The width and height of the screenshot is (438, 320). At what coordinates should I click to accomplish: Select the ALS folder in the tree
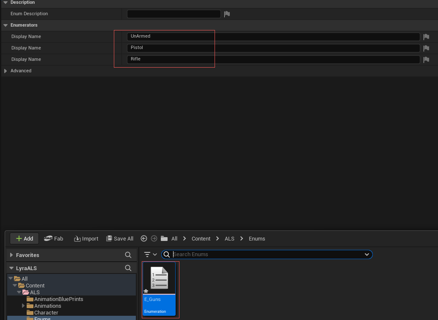point(35,293)
